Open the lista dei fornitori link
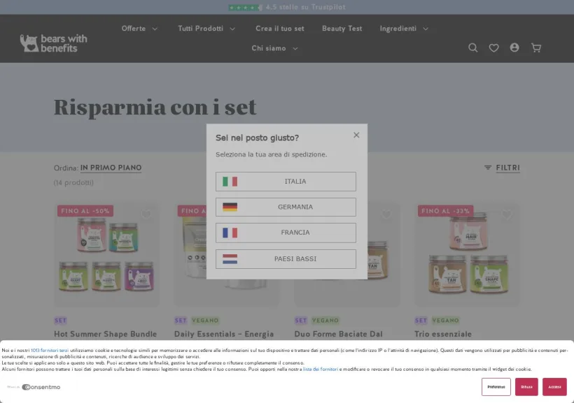574x403 pixels. click(x=321, y=369)
